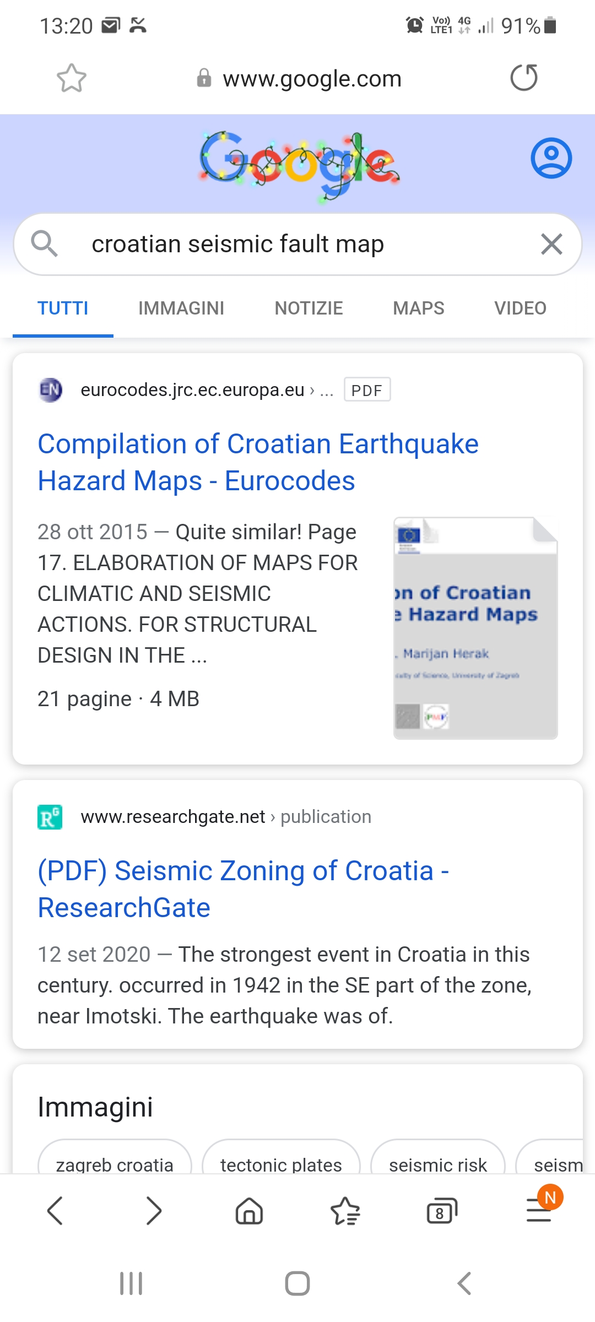Open the Maps search tab

(418, 308)
